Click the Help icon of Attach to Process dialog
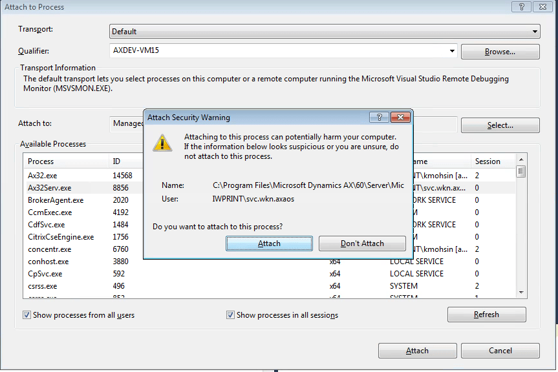This screenshot has height=372, width=558. click(x=521, y=6)
